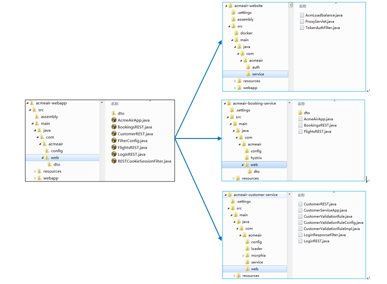Select the assembly folder in acmeair-webapp tree
This screenshot has height=284, width=387.
(49, 117)
